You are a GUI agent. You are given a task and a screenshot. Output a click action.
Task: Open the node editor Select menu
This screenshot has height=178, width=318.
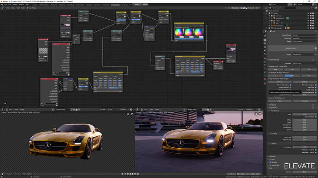tap(13, 8)
